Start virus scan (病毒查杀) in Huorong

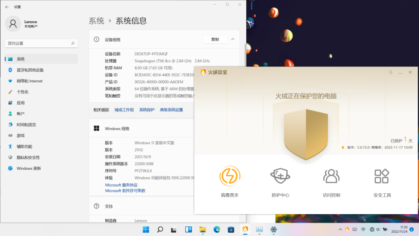pos(230,182)
